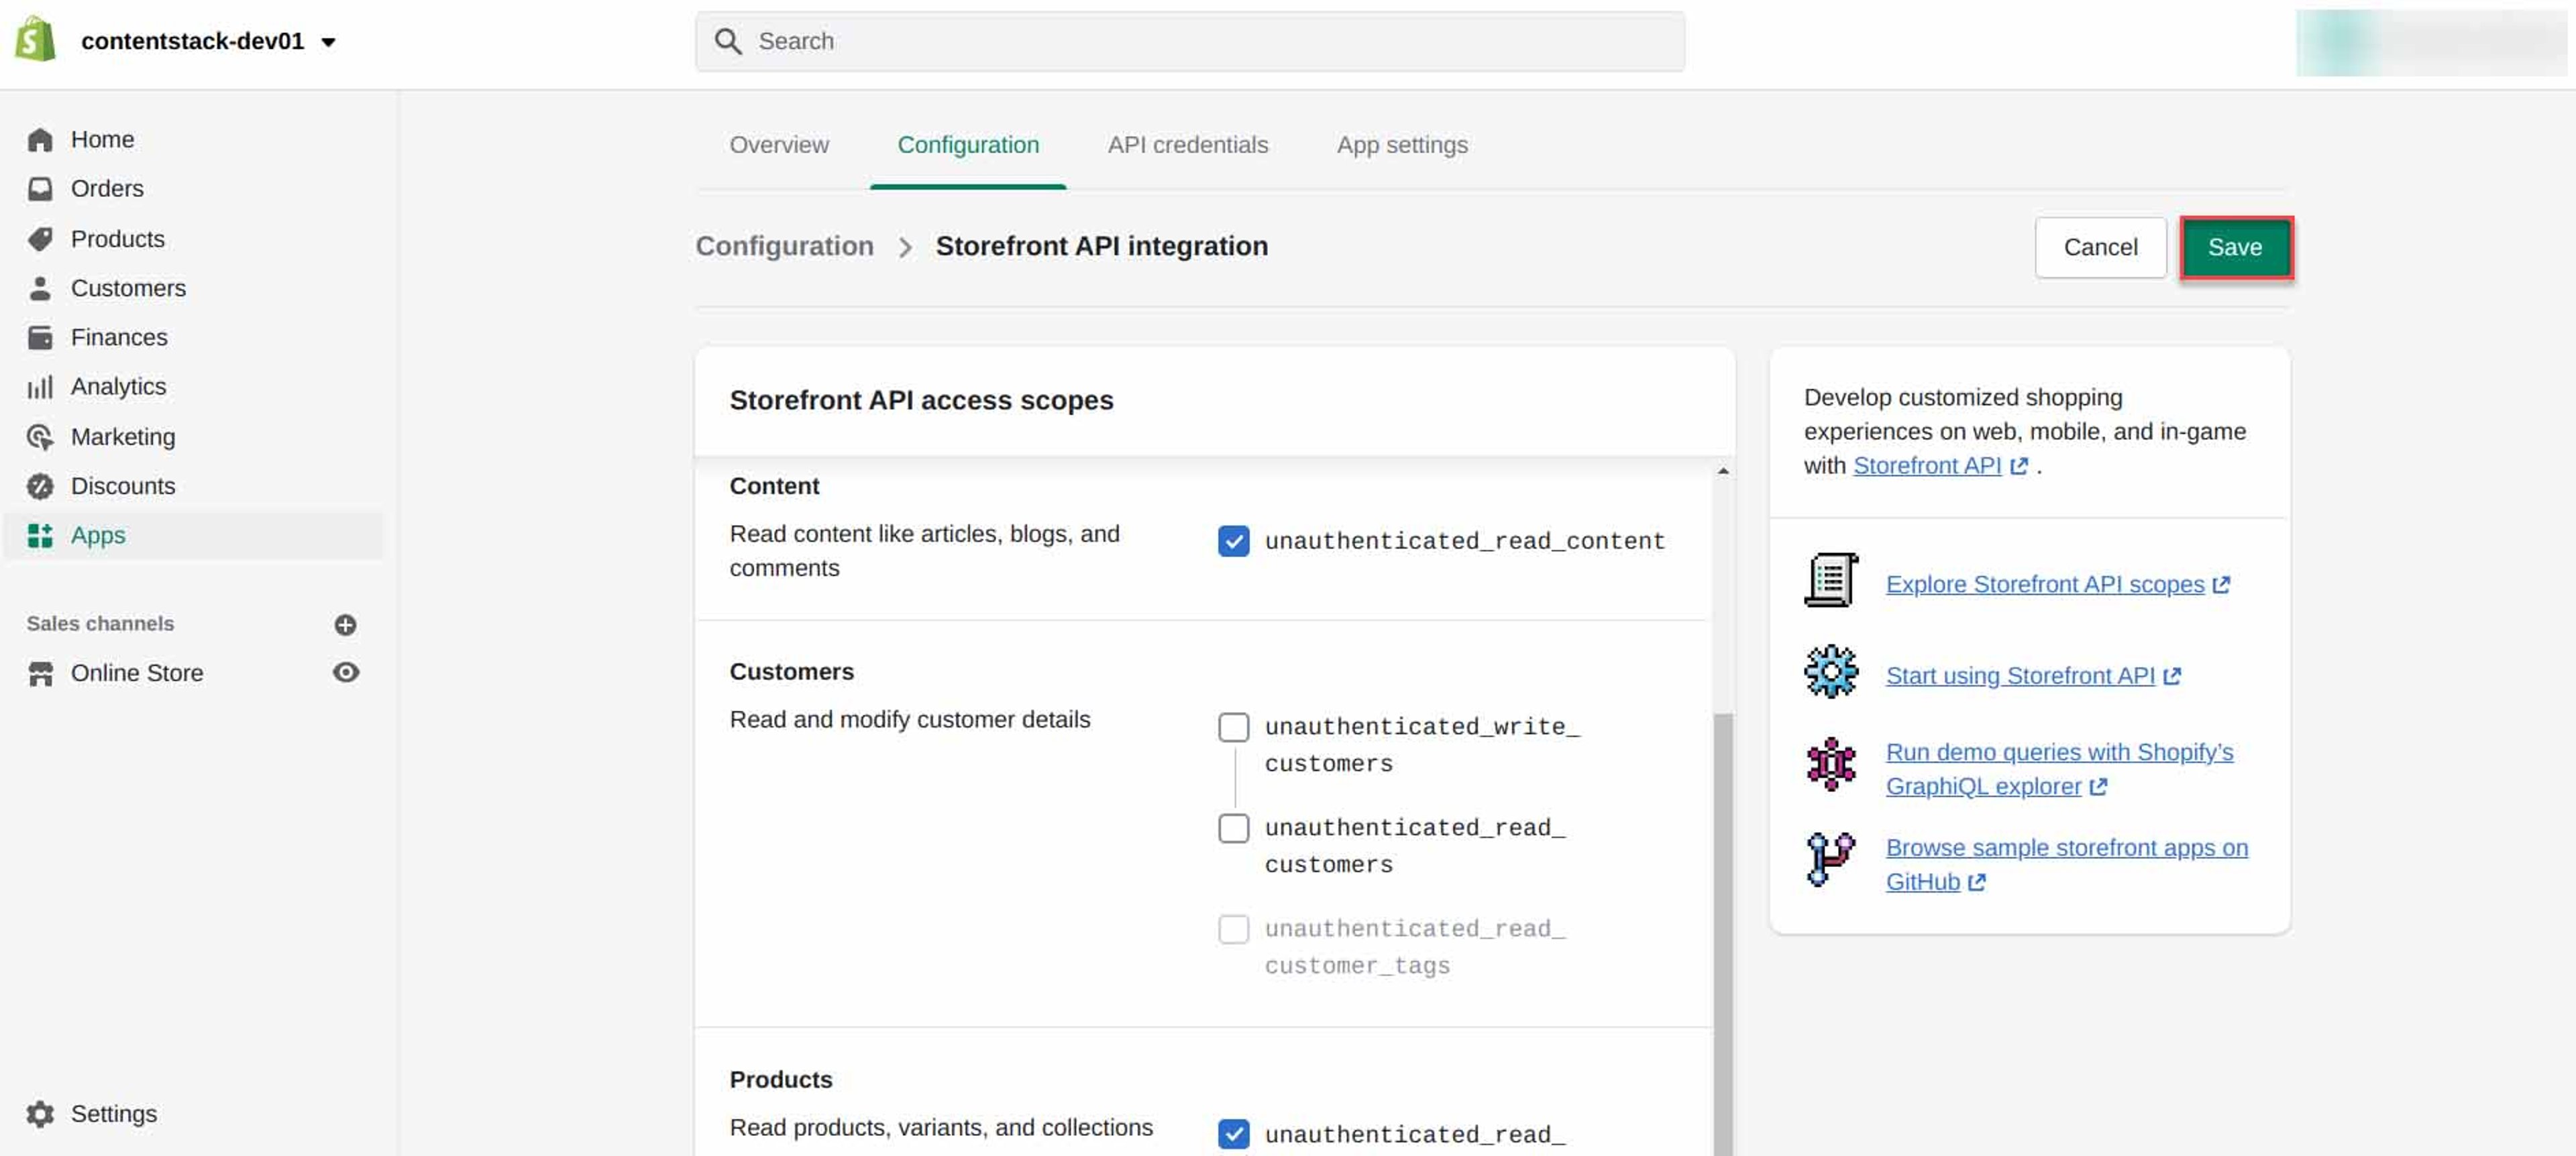Click the 'Storefront API access scopes' heading

coord(921,400)
